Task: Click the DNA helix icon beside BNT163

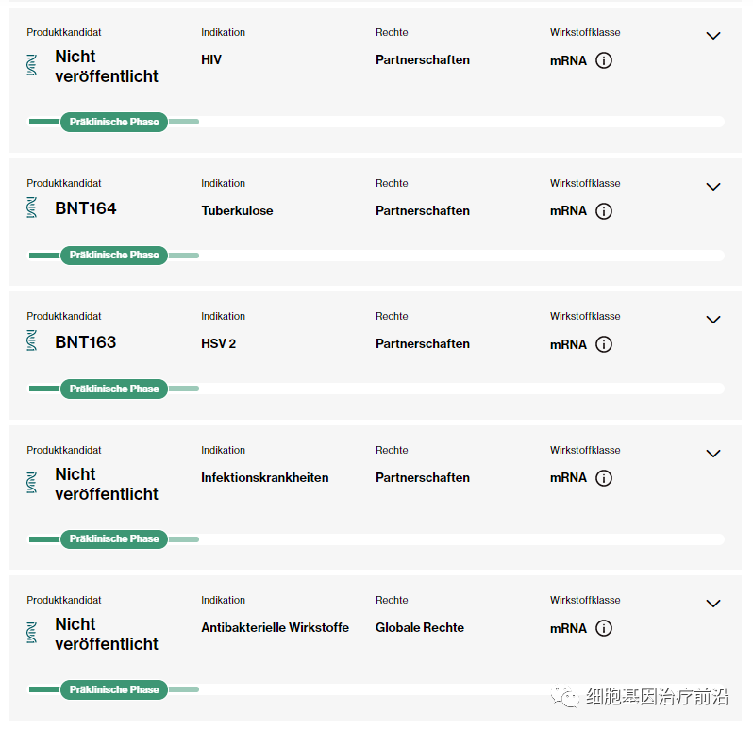Action: point(32,341)
